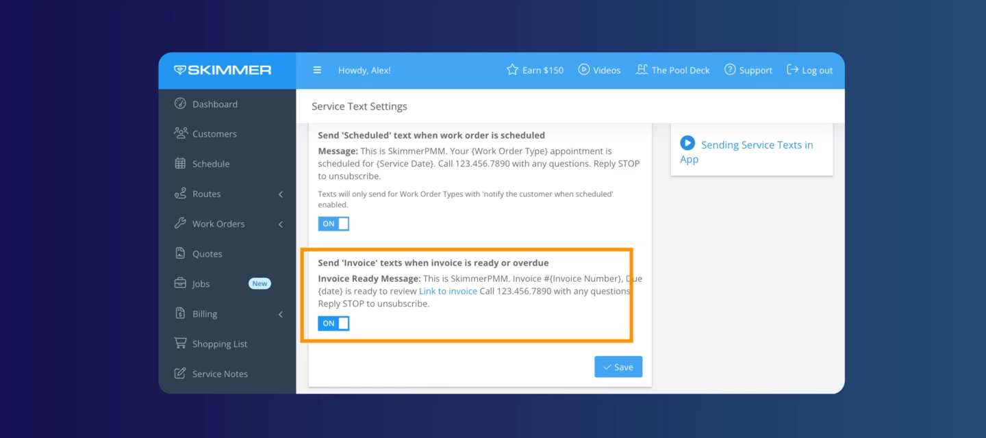Click the Routes map icon
Image resolution: width=986 pixels, height=438 pixels.
[180, 194]
